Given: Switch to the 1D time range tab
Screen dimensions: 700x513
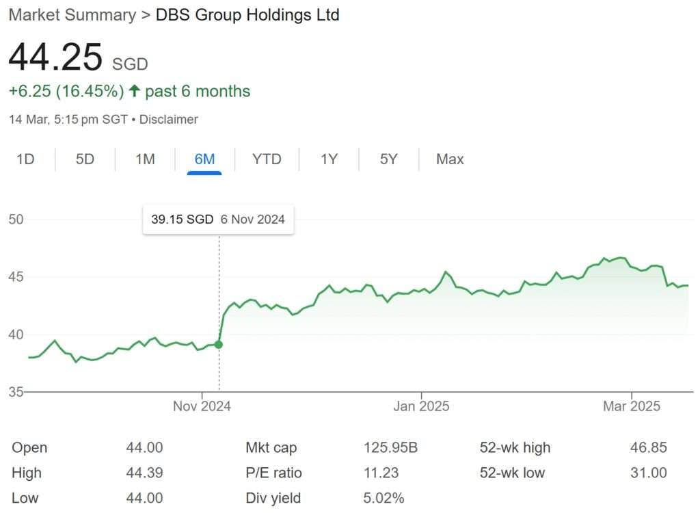Looking at the screenshot, I should tap(25, 159).
